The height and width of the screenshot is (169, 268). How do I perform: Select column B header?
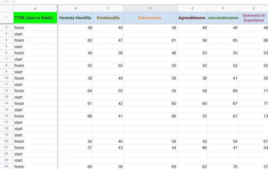(76, 8)
